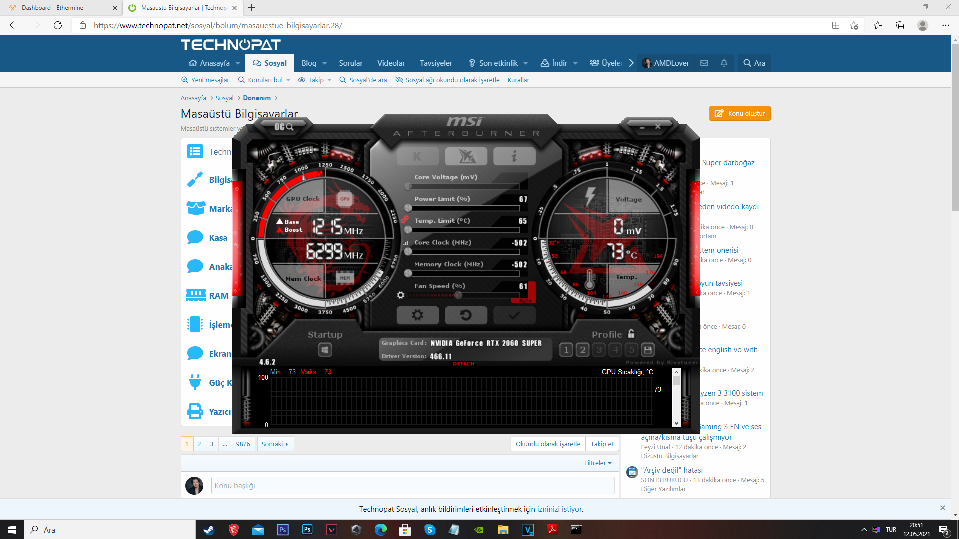Open the forum Ara search
This screenshot has height=539, width=959.
[x=754, y=63]
